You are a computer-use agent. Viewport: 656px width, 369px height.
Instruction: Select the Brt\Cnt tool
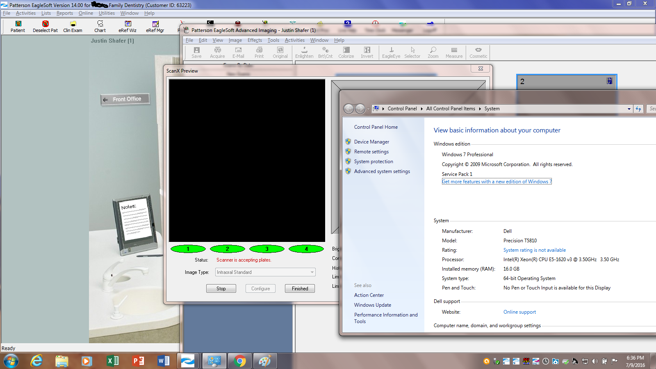(x=325, y=52)
